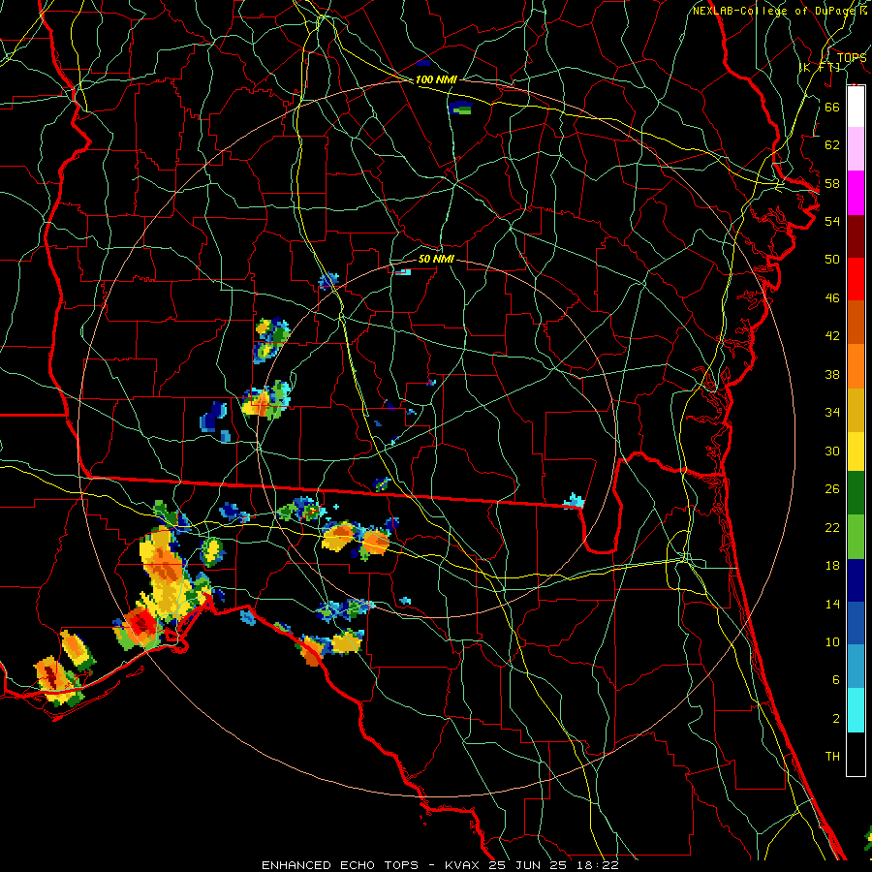Click the 18 legend scale label
Viewport: 872px width, 872px height.
[x=832, y=566]
